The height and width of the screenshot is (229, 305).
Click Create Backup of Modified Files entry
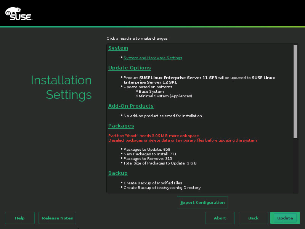pyautogui.click(x=153, y=183)
